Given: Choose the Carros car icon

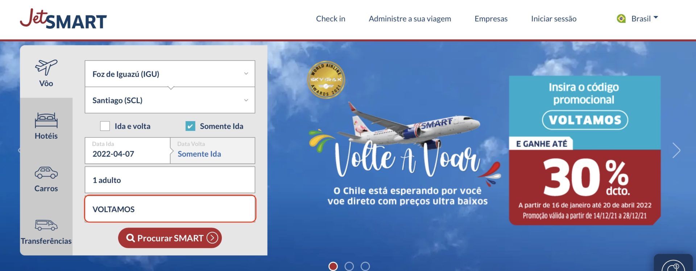Looking at the screenshot, I should coord(46,173).
